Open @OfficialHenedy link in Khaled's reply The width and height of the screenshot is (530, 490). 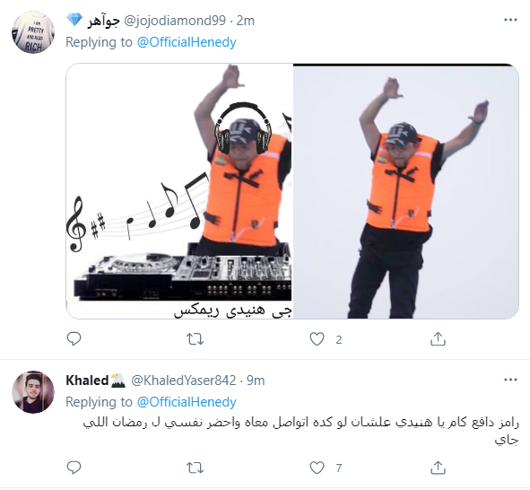tap(187, 402)
